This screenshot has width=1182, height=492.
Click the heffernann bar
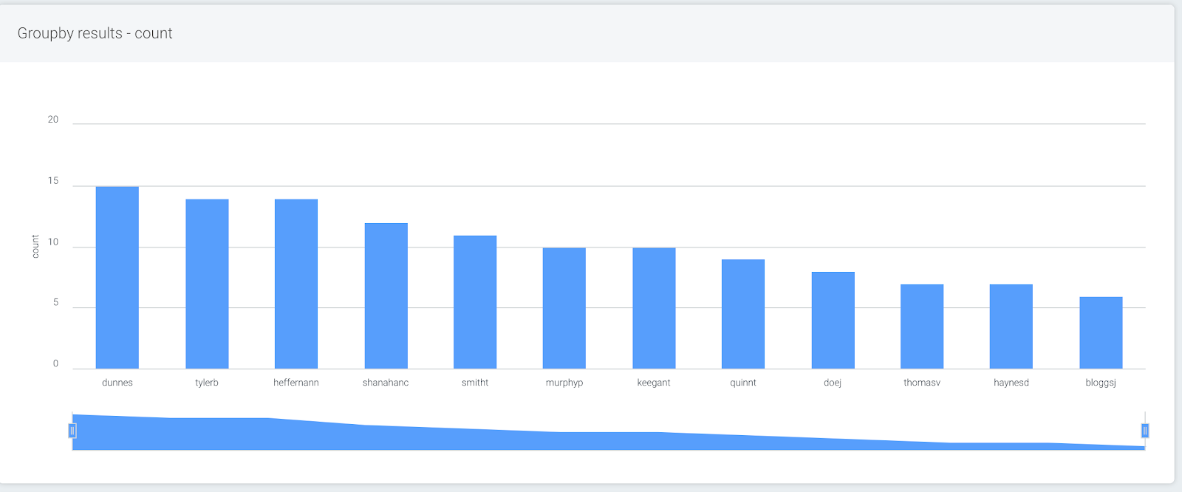pos(296,284)
